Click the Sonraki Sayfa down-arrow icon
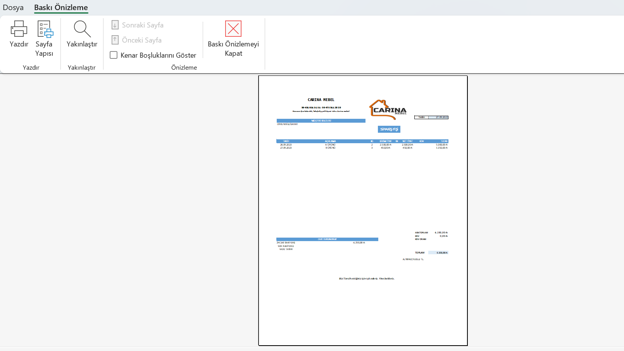Screen dimensions: 624x351 coord(115,24)
